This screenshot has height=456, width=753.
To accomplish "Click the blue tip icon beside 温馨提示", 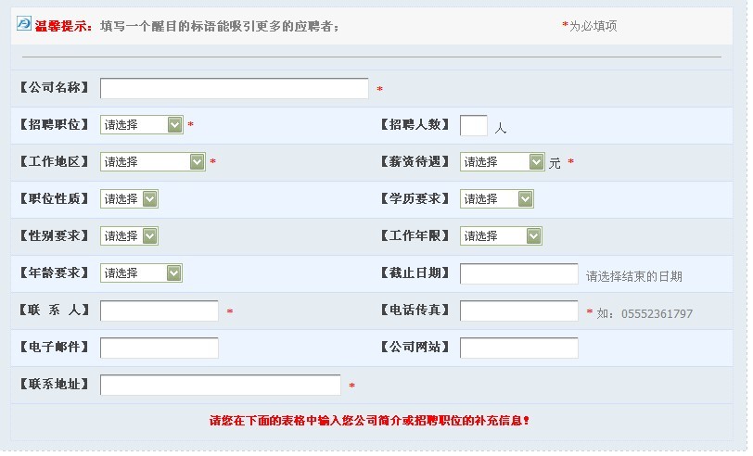I will coord(24,23).
